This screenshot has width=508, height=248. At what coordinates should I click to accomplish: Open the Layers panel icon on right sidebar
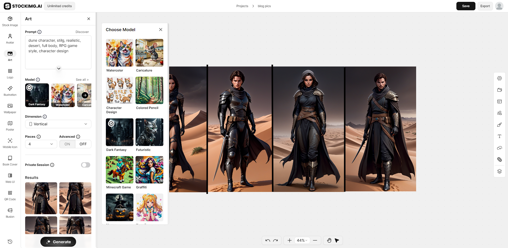pos(499,171)
